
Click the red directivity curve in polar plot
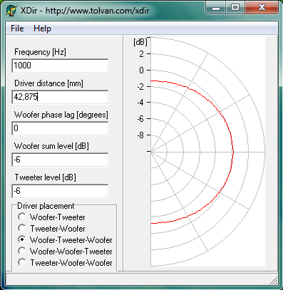click(x=233, y=152)
